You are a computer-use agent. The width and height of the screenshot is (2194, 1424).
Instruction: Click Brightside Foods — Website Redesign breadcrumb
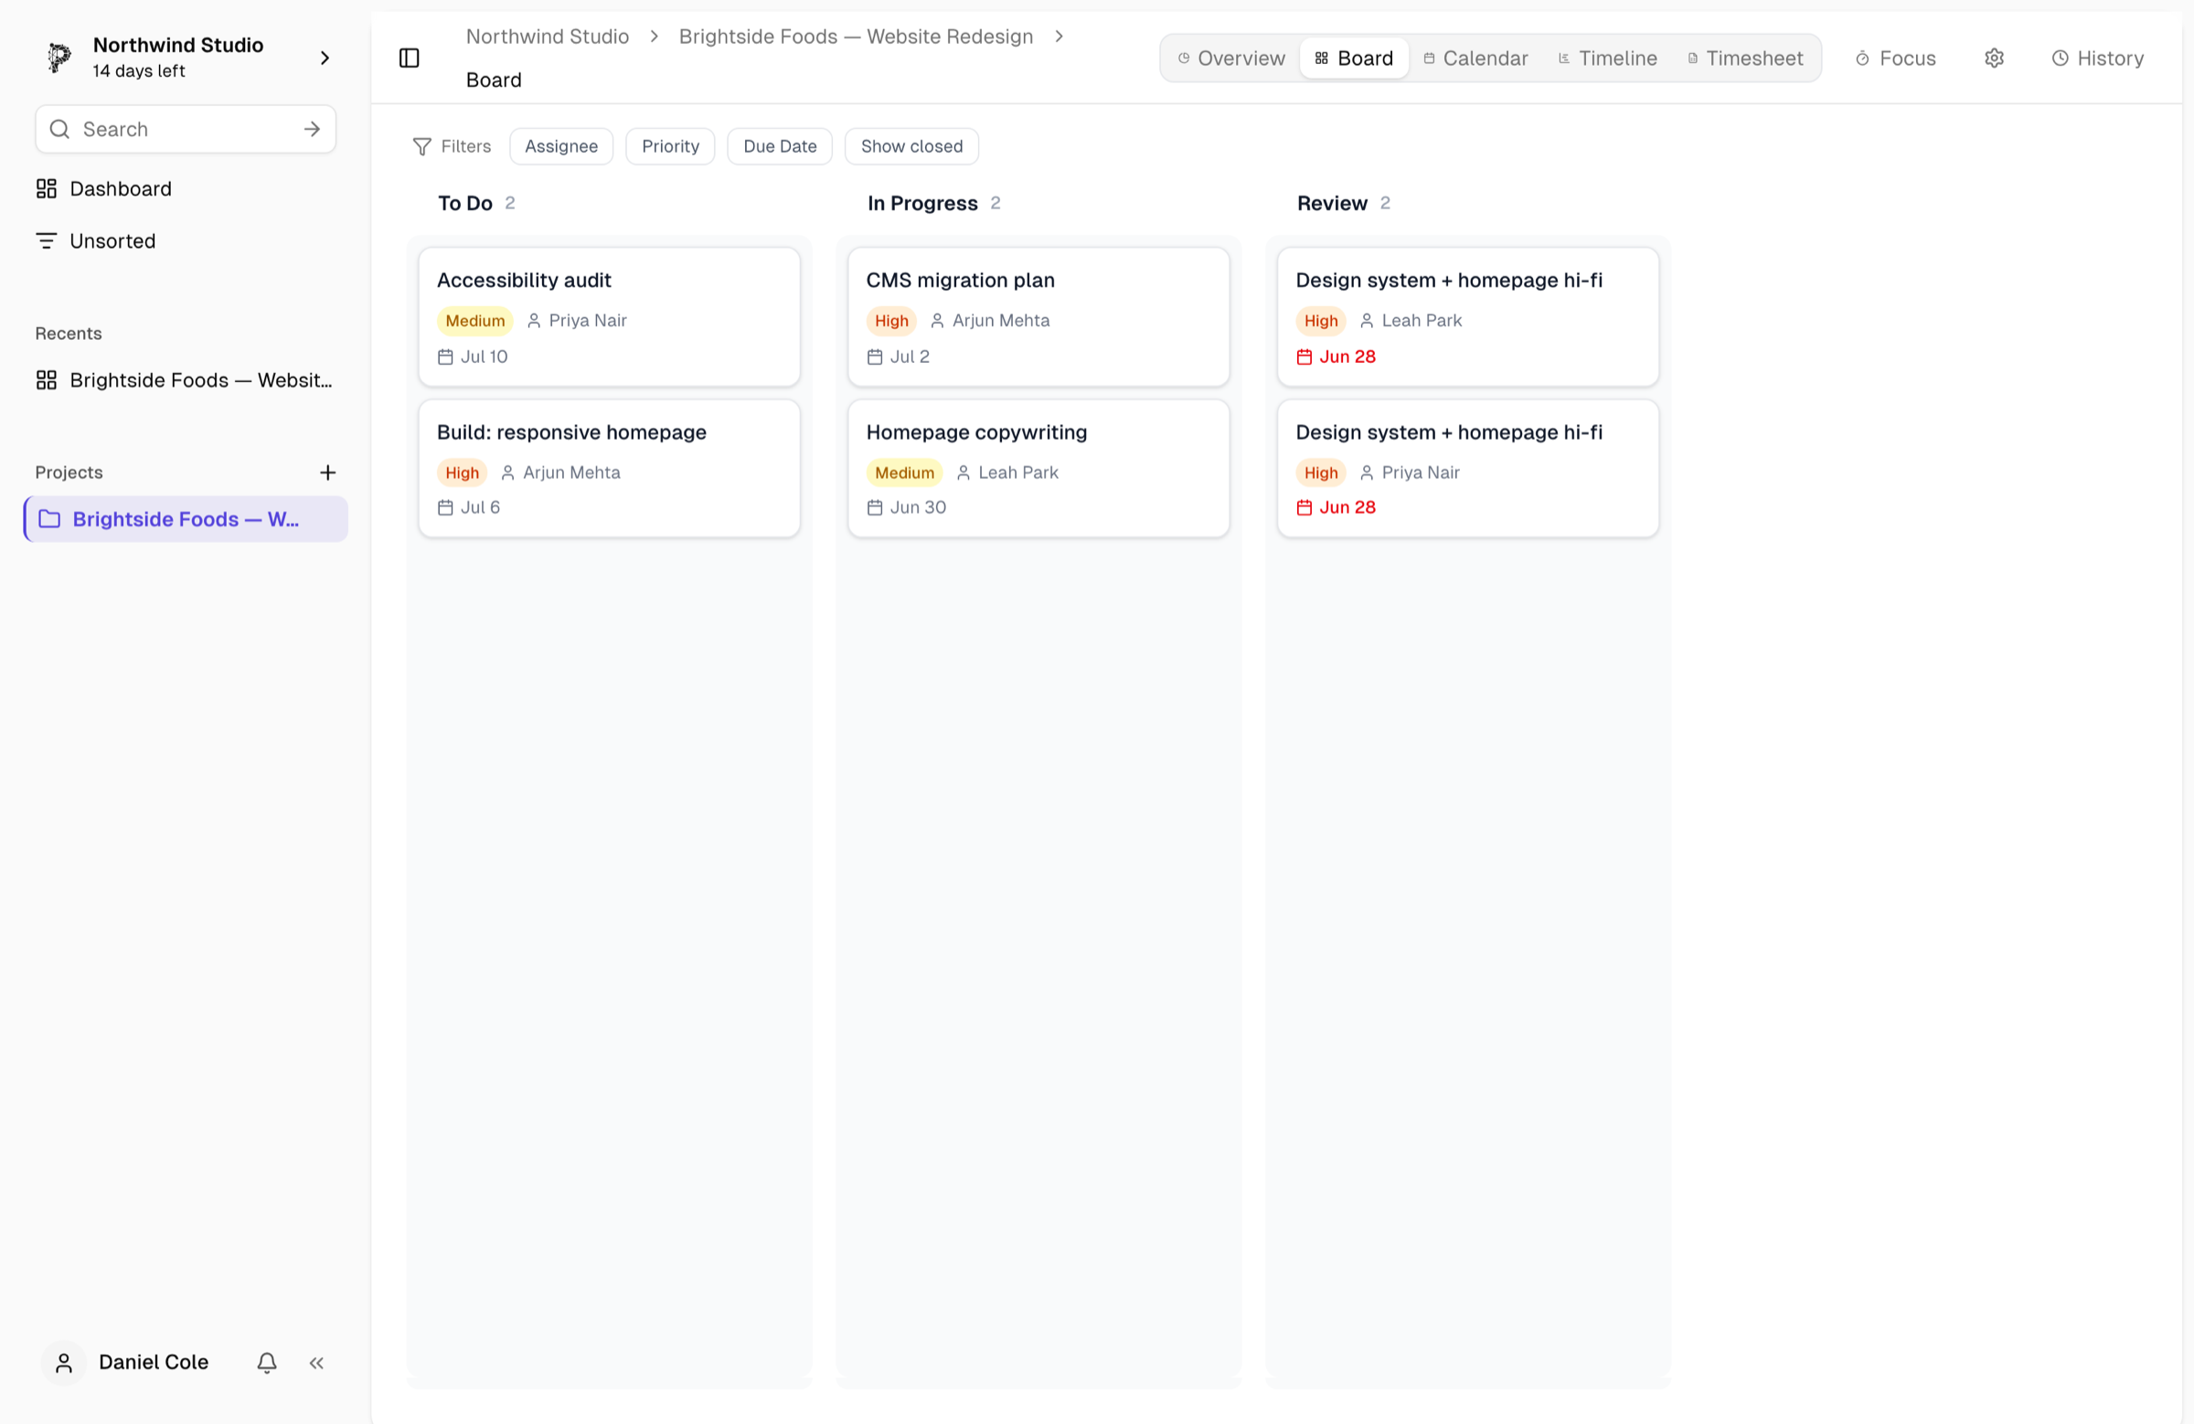[856, 36]
